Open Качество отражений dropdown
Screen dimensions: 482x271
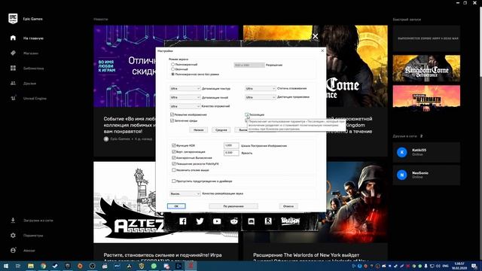click(x=185, y=106)
